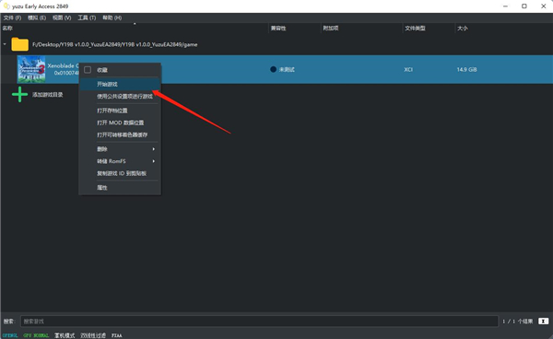This screenshot has width=553, height=339.
Task: Collapse the F:/Desktop game folder tree arrow
Action: click(x=5, y=44)
